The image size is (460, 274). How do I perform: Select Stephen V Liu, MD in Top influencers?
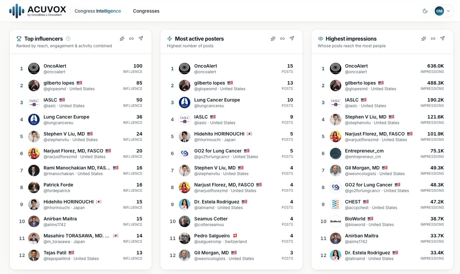pyautogui.click(x=64, y=134)
